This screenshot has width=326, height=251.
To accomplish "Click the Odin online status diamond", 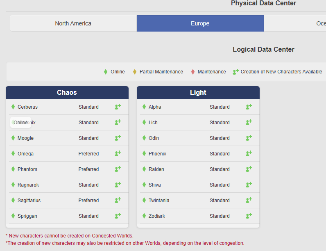I will (144, 138).
